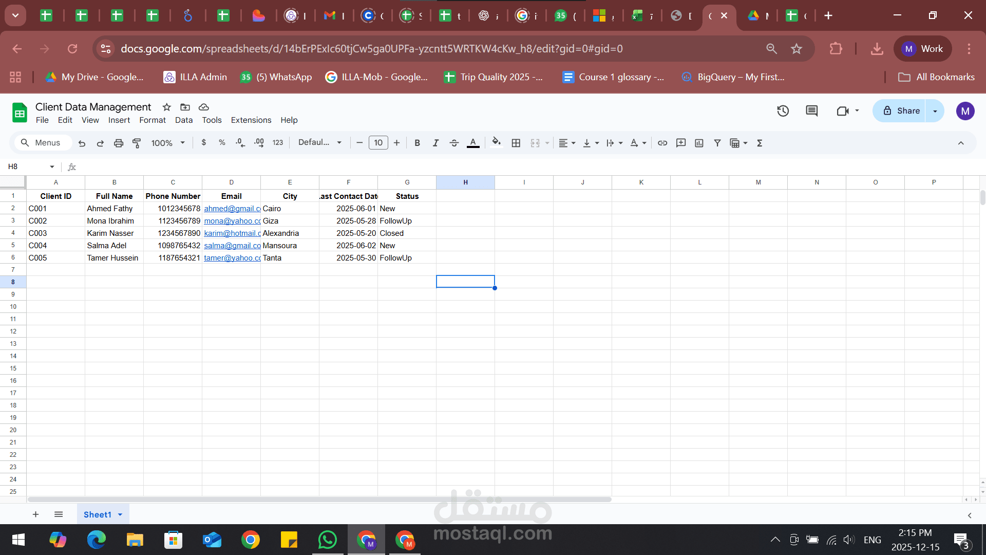The width and height of the screenshot is (986, 555).
Task: Open the ahmed@gmail email link
Action: (x=232, y=208)
